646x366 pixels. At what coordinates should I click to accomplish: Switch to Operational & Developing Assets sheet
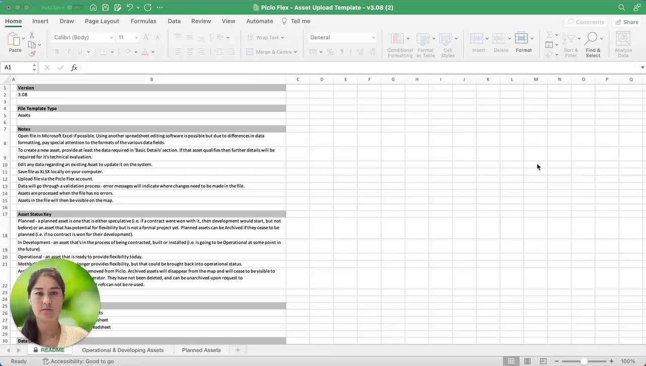tap(123, 350)
